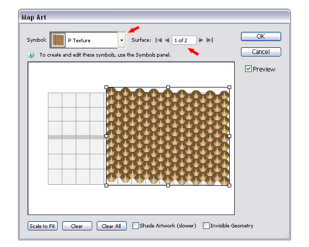Click the bottom-right handle of the artwork

point(229,185)
